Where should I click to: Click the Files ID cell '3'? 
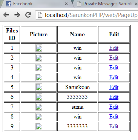pos(12,68)
